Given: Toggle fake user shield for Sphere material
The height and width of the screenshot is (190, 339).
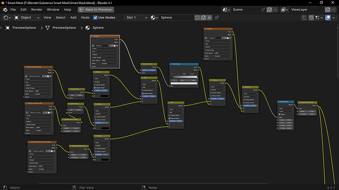Looking at the screenshot, I should (197, 18).
